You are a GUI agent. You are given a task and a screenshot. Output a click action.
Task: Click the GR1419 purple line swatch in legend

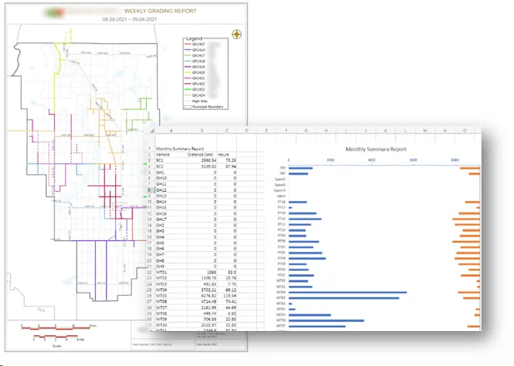188,67
